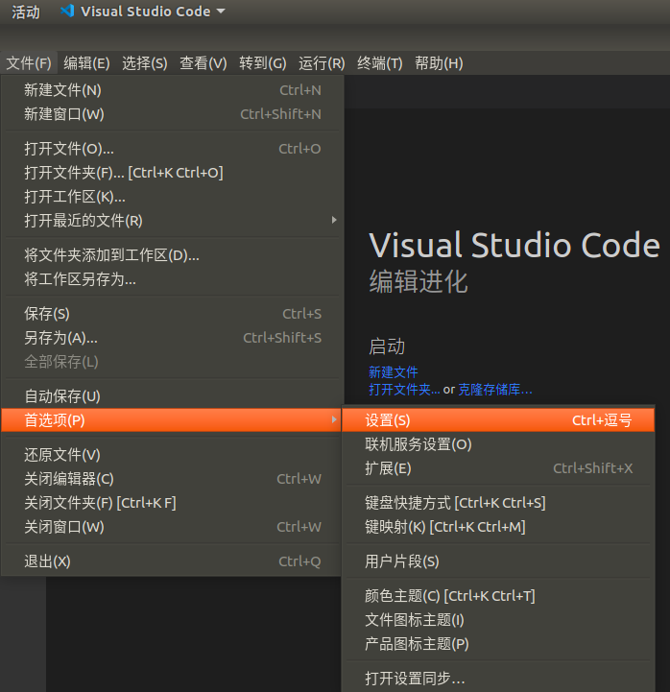Choose 颜色主题(C) submenu entry
This screenshot has height=692, width=670.
pos(498,596)
